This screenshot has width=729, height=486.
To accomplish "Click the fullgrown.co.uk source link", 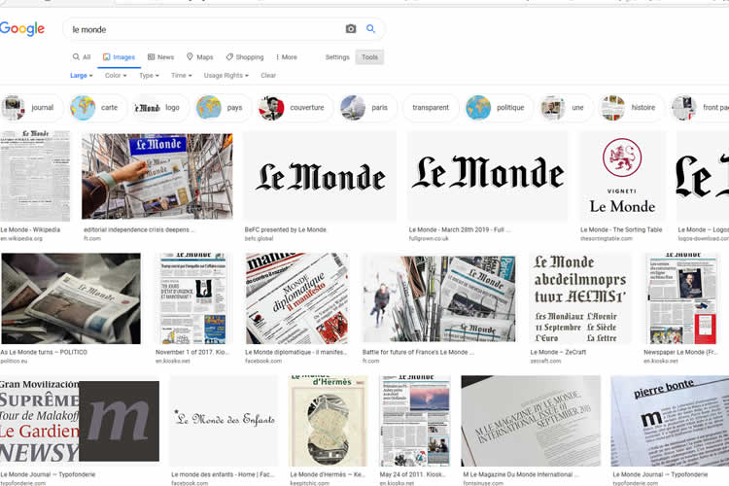I will (x=429, y=238).
